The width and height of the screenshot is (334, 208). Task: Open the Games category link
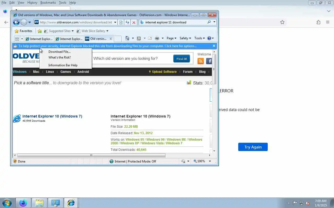point(66,72)
